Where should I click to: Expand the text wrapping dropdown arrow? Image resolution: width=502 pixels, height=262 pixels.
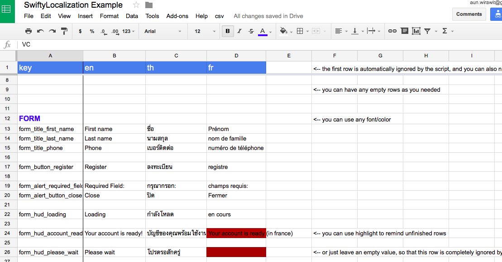[x=379, y=31]
